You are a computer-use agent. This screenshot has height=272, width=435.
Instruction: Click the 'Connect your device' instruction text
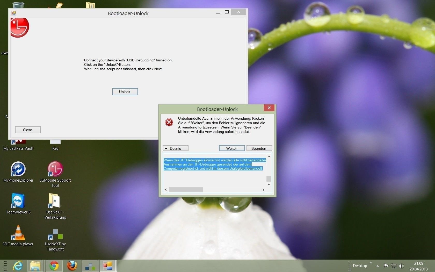point(128,65)
